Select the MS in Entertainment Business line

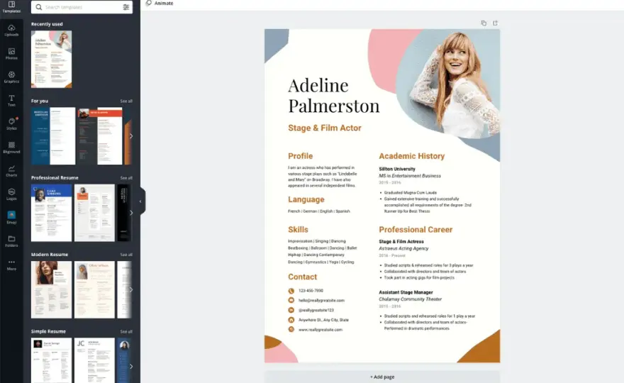(x=410, y=176)
